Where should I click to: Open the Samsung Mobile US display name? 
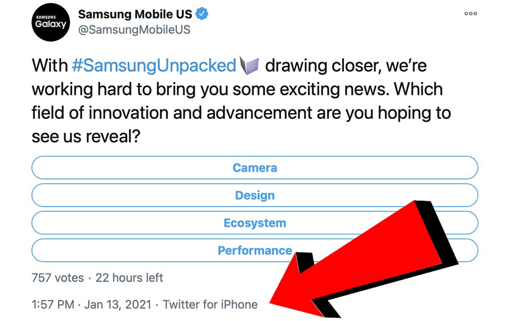click(x=134, y=14)
